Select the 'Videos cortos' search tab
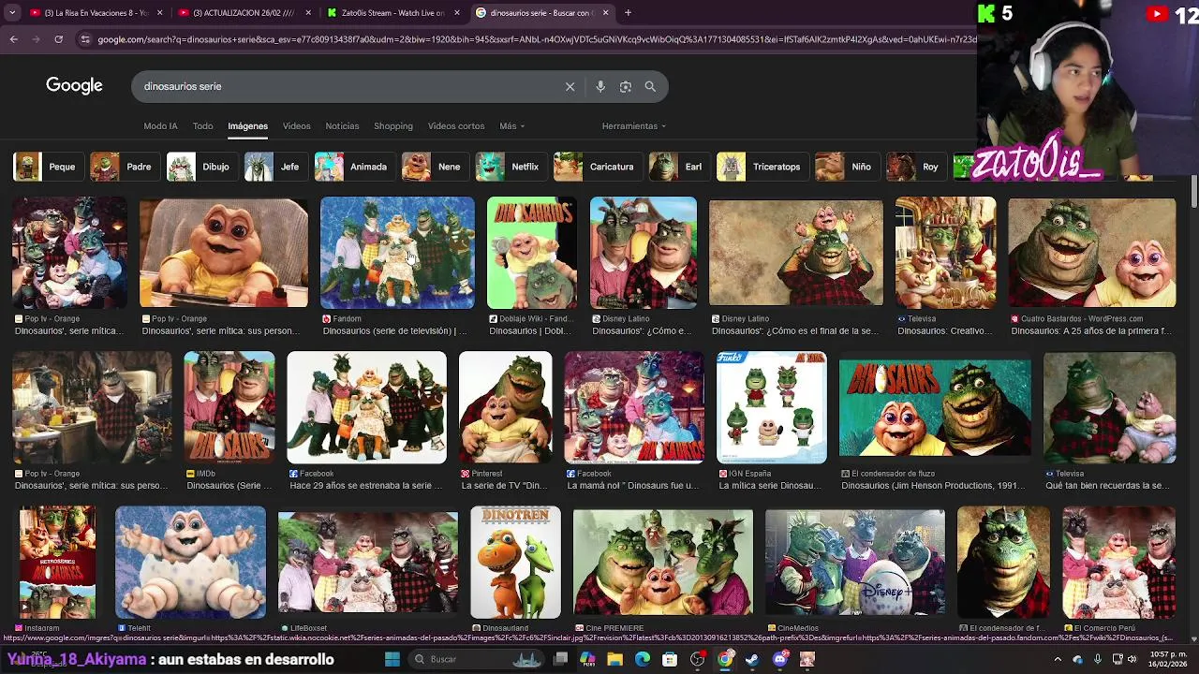 click(x=456, y=126)
